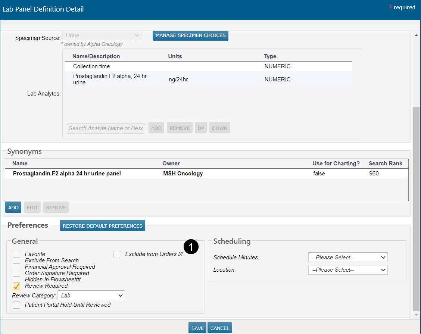Viewport: 421px width, 334px height.
Task: Click Manage Specimen Choices button
Action: tap(190, 35)
